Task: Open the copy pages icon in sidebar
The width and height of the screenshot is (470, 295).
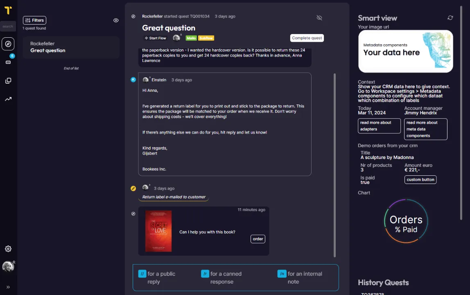Action: 8,80
